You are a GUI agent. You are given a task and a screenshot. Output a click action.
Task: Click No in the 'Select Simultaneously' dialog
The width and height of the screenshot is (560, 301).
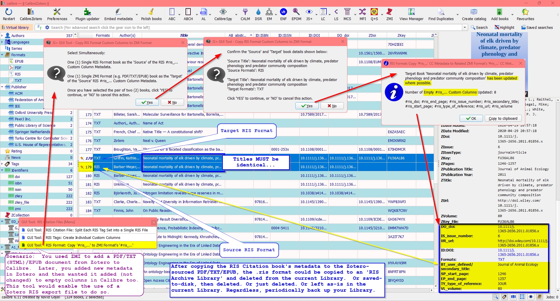(x=172, y=102)
